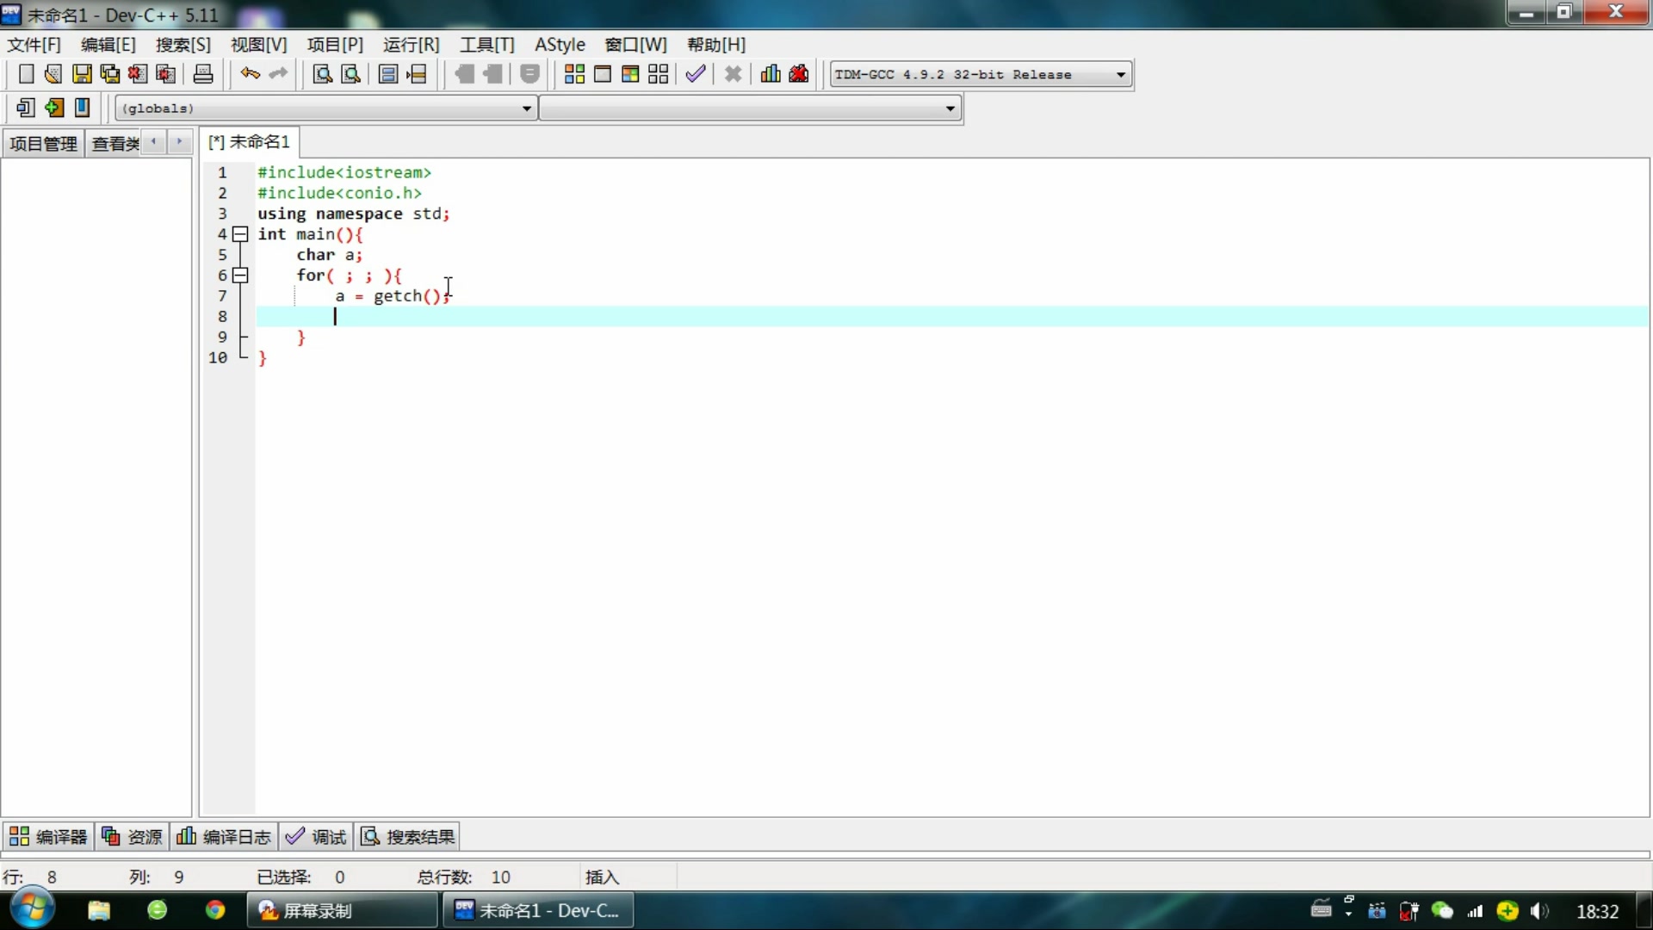Switch to the 项目管理 side tab

(x=43, y=144)
